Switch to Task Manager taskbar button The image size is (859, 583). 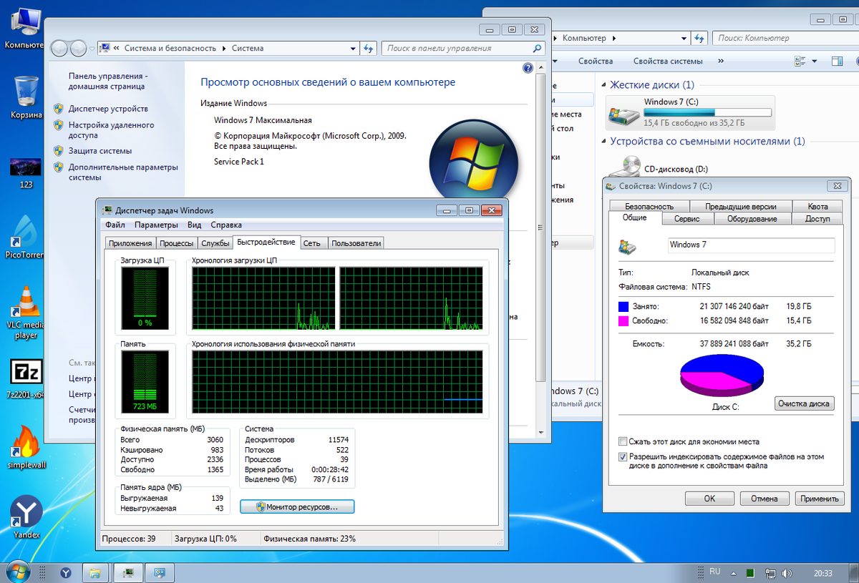(127, 573)
